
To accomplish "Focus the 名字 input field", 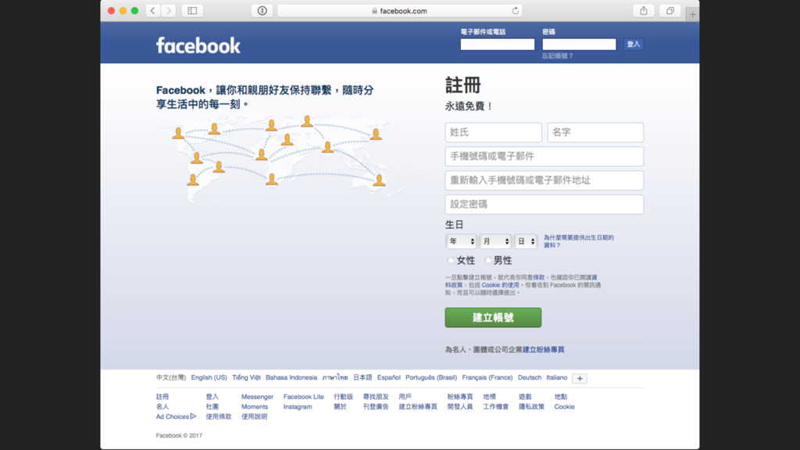I will point(595,132).
